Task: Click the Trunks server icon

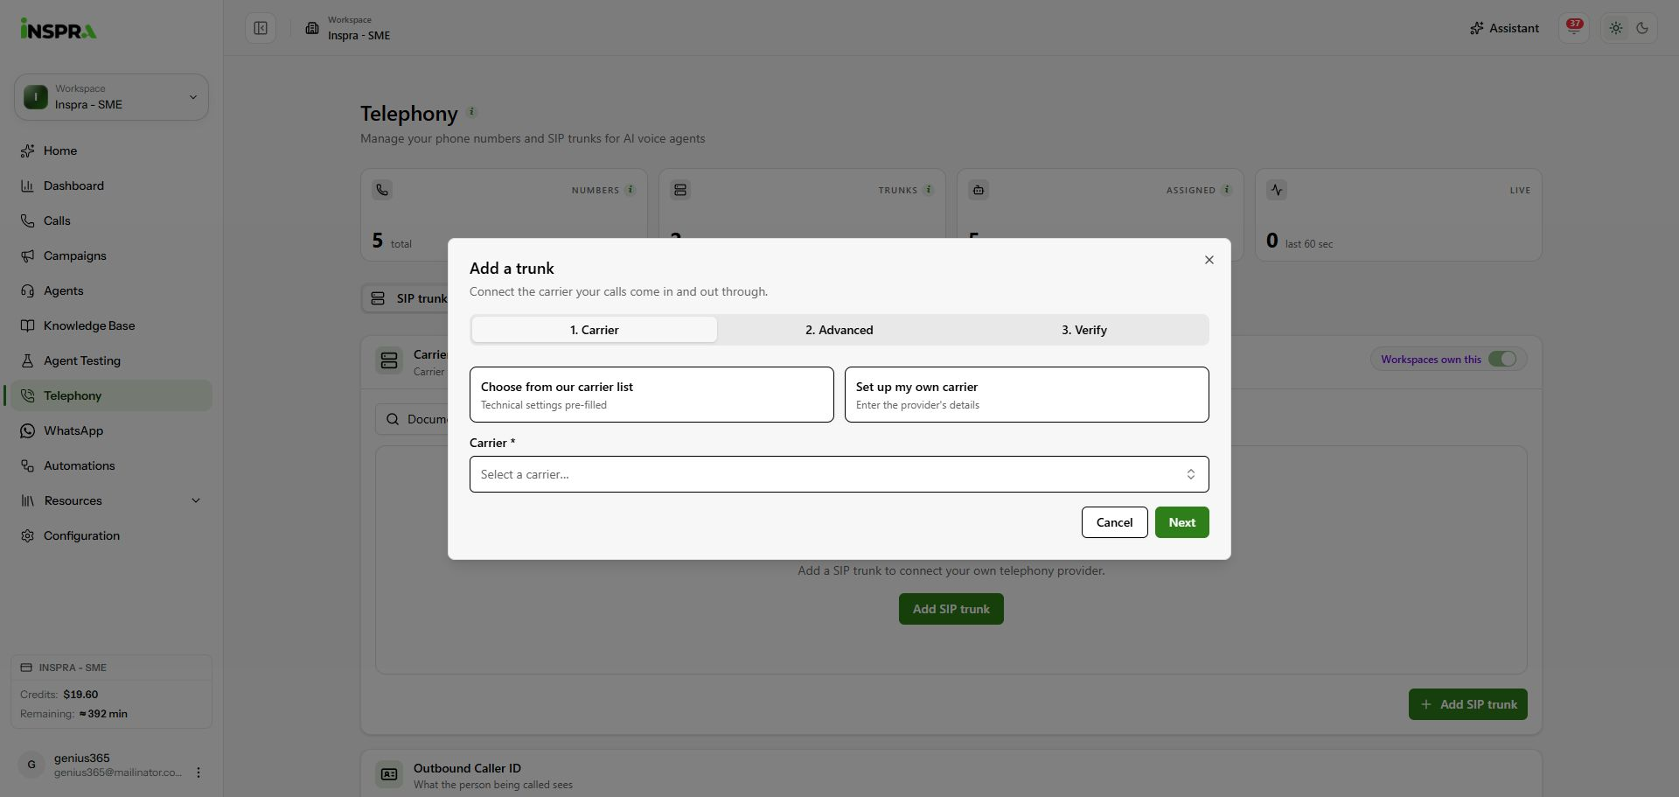Action: click(680, 190)
